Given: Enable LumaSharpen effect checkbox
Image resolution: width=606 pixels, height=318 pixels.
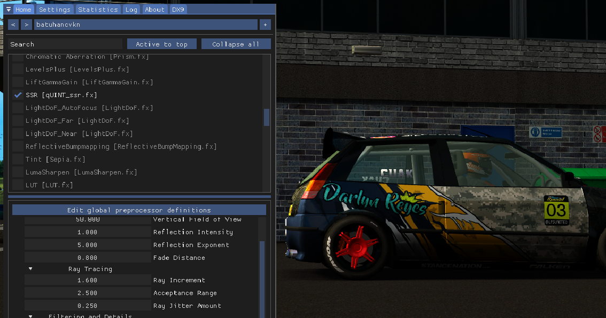Looking at the screenshot, I should click(18, 172).
